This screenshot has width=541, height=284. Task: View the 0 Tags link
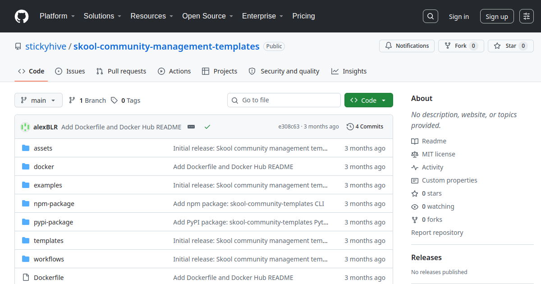pyautogui.click(x=126, y=100)
